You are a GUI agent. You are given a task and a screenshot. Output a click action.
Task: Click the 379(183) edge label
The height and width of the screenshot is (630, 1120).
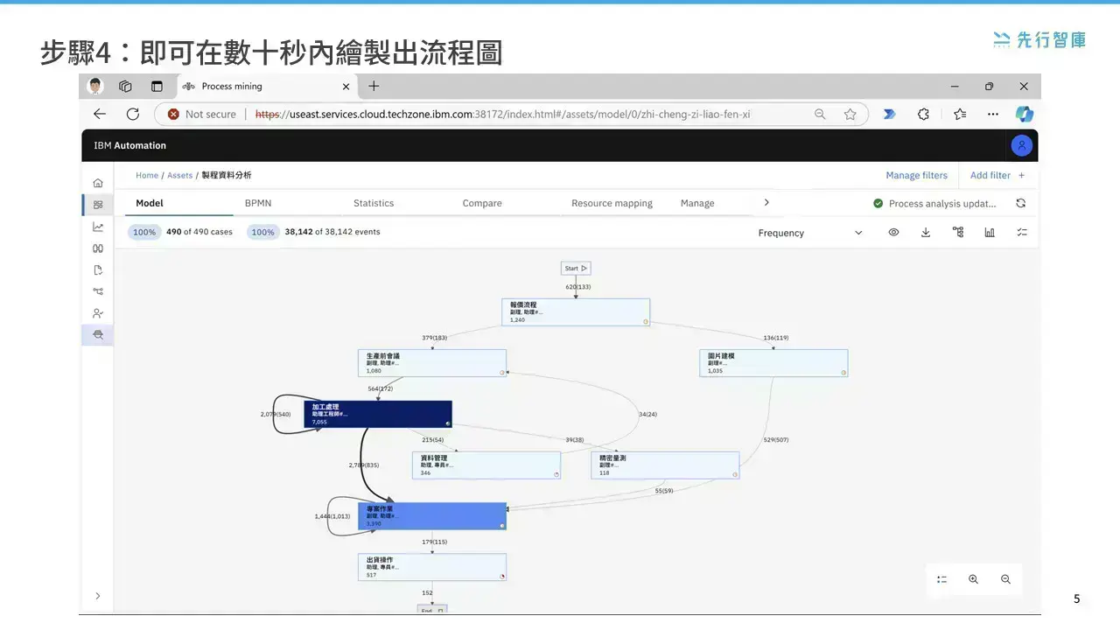click(x=434, y=338)
